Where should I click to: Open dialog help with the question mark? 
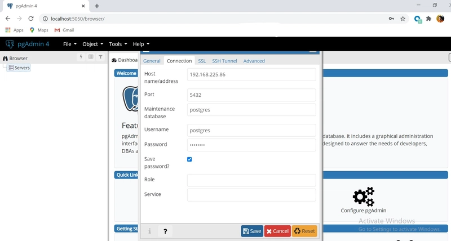165,231
